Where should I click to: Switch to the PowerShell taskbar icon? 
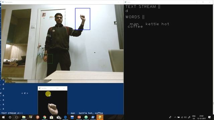pos(93,117)
